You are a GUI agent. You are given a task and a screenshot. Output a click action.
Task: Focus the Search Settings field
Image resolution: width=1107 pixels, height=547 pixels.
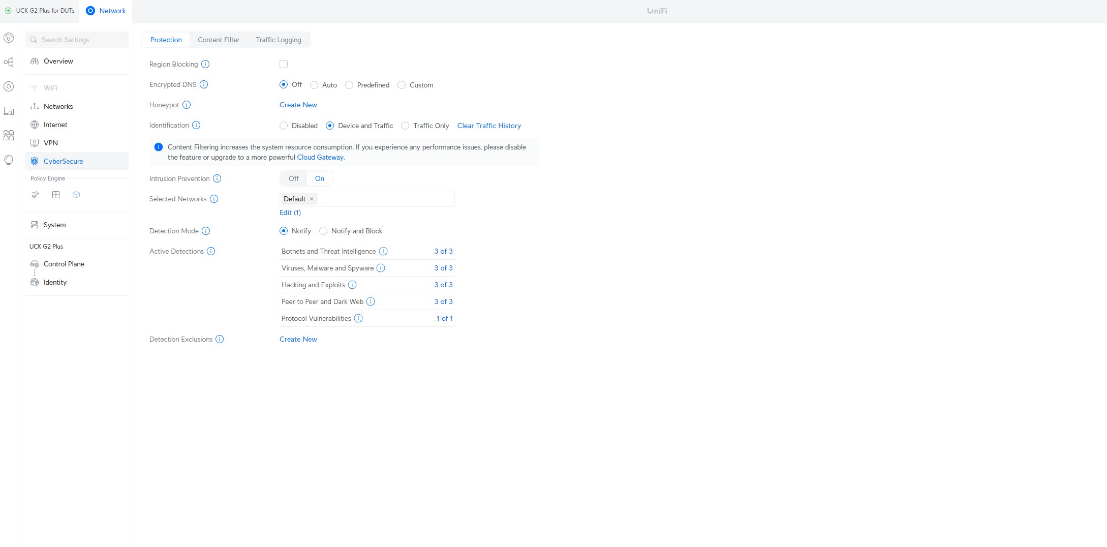(x=77, y=40)
